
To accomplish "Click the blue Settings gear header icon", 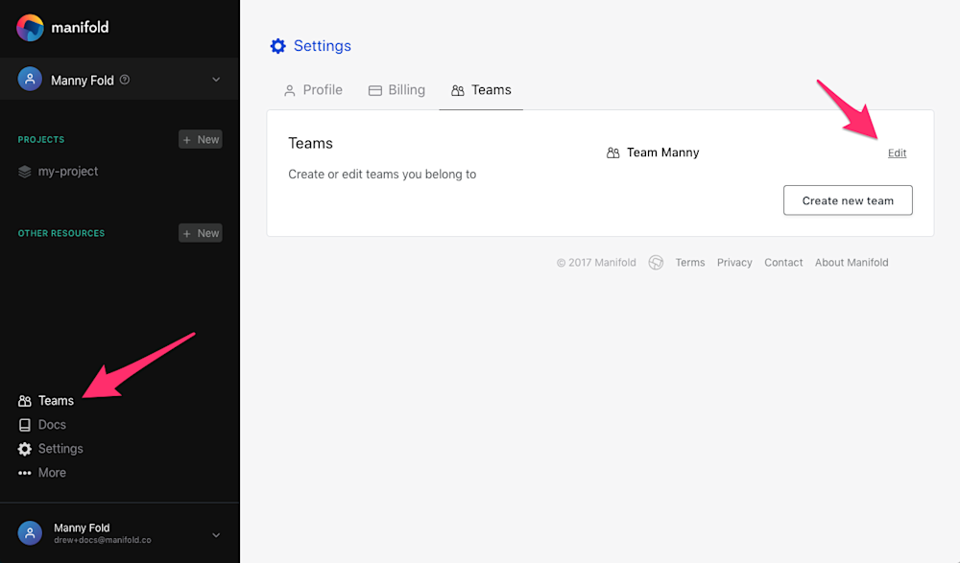I will [278, 46].
